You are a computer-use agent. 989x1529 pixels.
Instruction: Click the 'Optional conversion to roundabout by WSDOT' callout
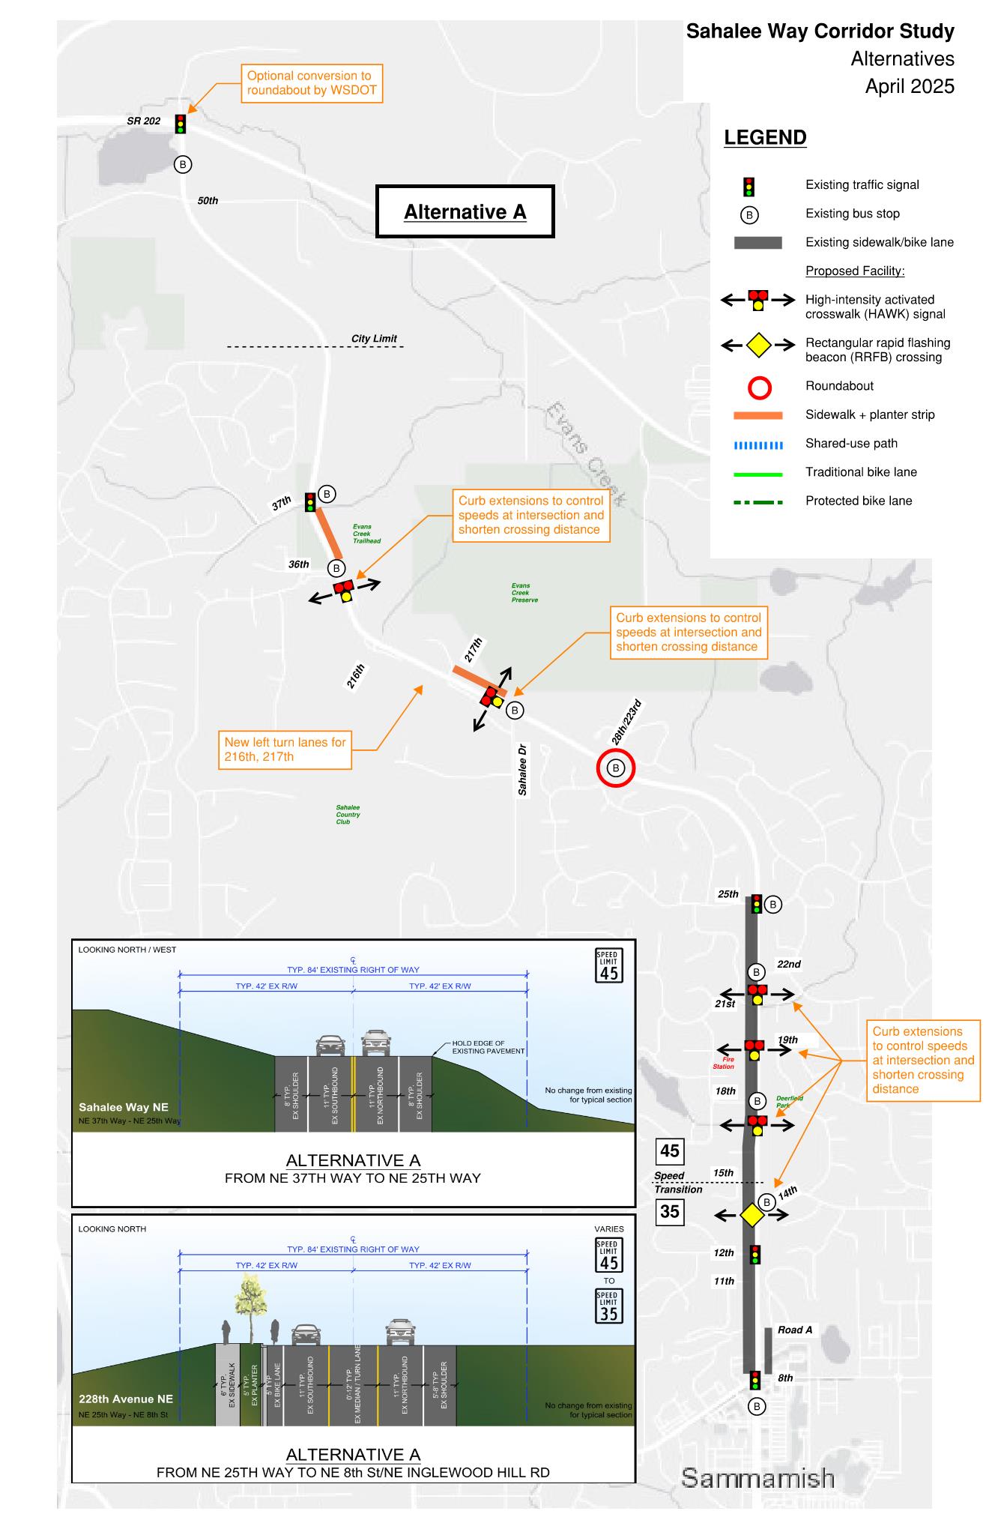(312, 83)
